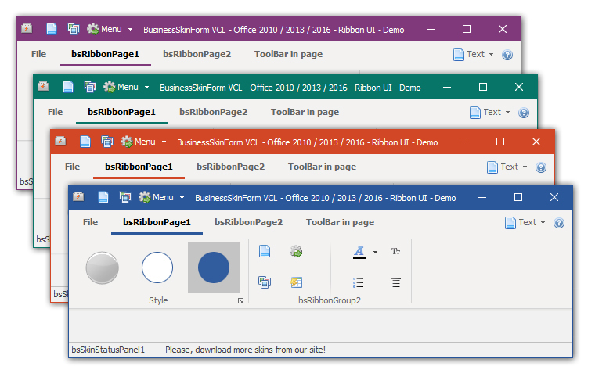Image resolution: width=595 pixels, height=377 pixels.
Task: Click the gear settings icon in bsRibbonGroup2
Action: (x=296, y=251)
